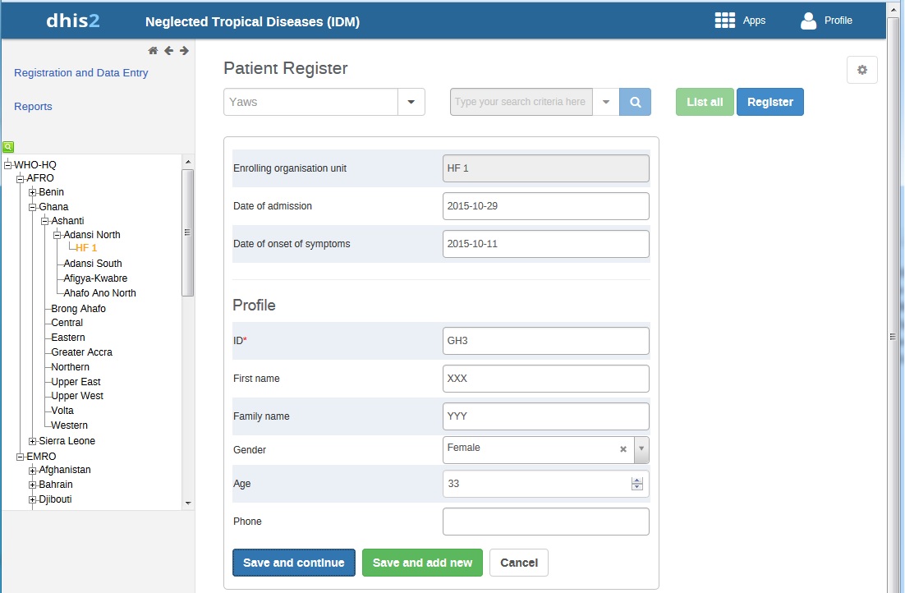Viewport: 905px width, 593px height.
Task: Expand the search criteria dropdown arrow
Action: click(605, 102)
